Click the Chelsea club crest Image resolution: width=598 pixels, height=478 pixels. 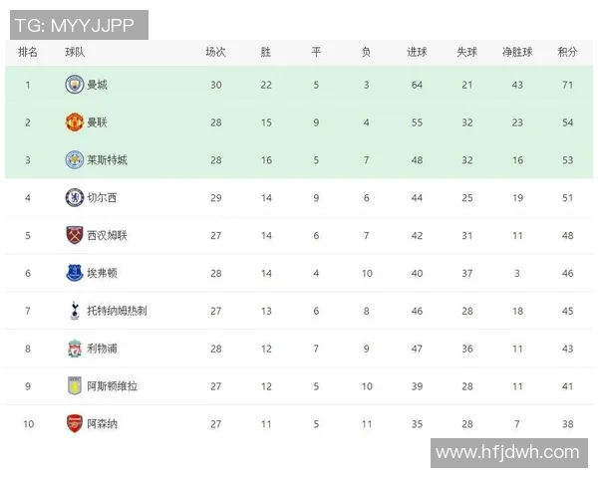(74, 198)
